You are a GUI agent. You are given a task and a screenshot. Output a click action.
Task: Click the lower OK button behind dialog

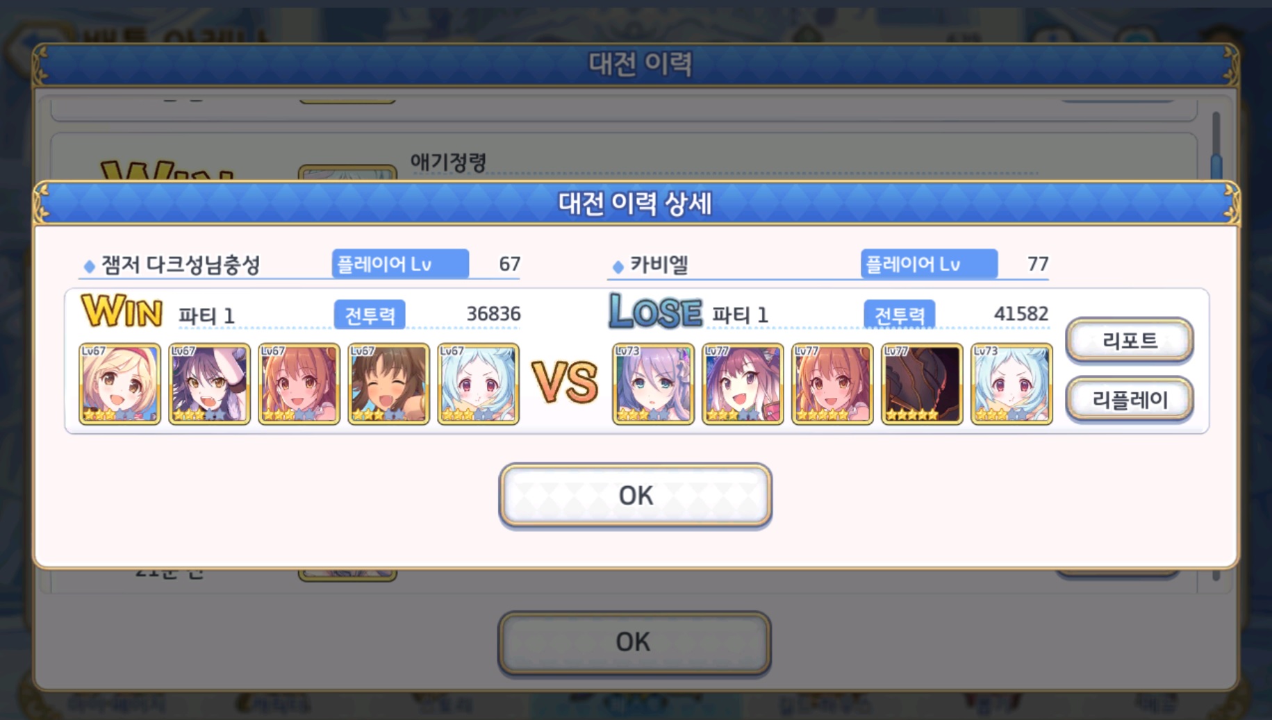pyautogui.click(x=634, y=642)
